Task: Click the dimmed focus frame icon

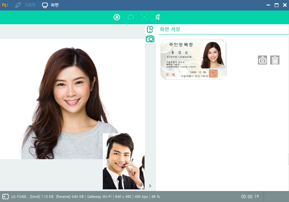Action: (144, 17)
